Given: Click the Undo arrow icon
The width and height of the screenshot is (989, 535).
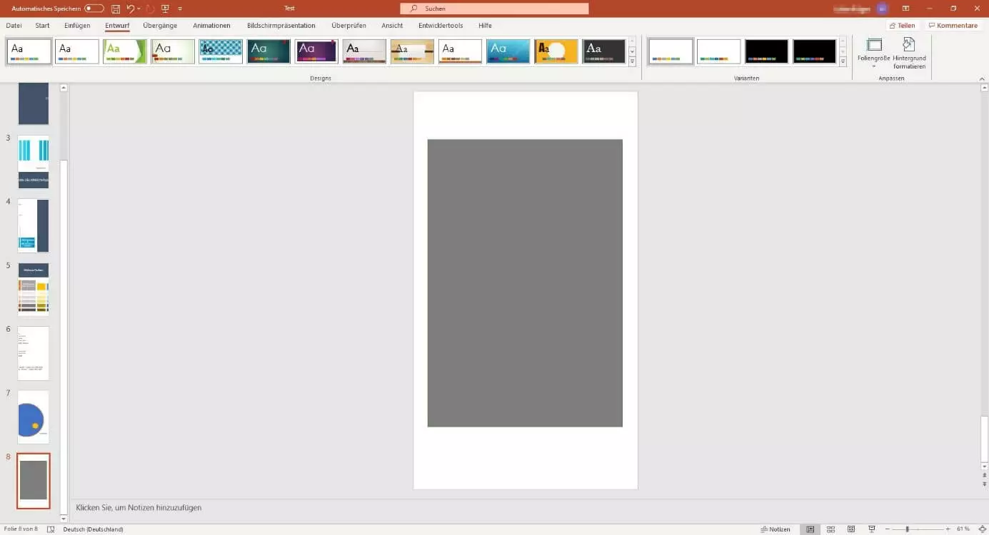Looking at the screenshot, I should [x=130, y=9].
